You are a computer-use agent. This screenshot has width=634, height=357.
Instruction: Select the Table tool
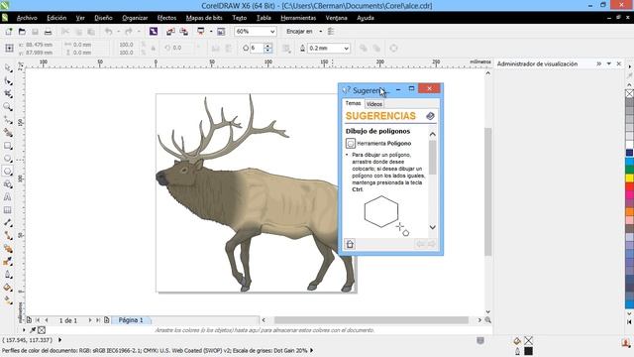pos(8,210)
